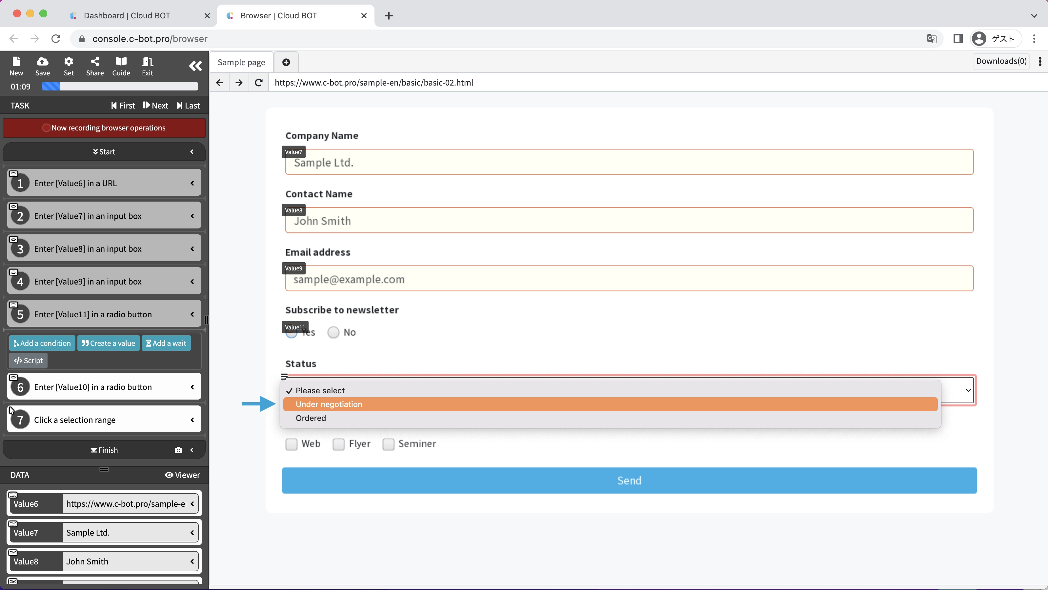The width and height of the screenshot is (1048, 590).
Task: Switch to Dashboard Cloud BOT tab
Action: (127, 15)
